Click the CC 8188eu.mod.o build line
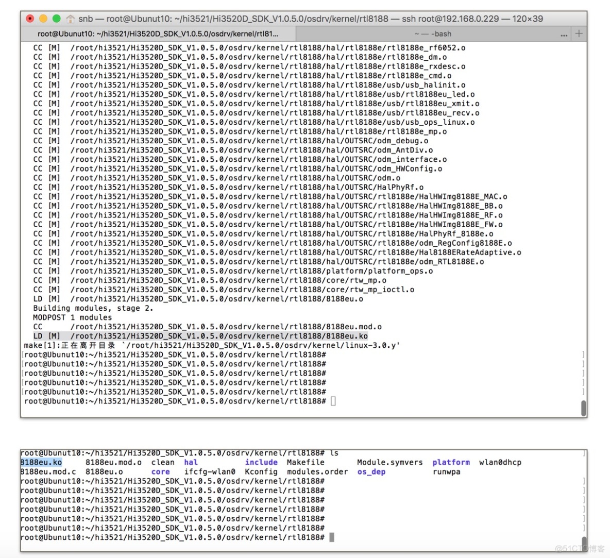610x558 pixels. (207, 327)
